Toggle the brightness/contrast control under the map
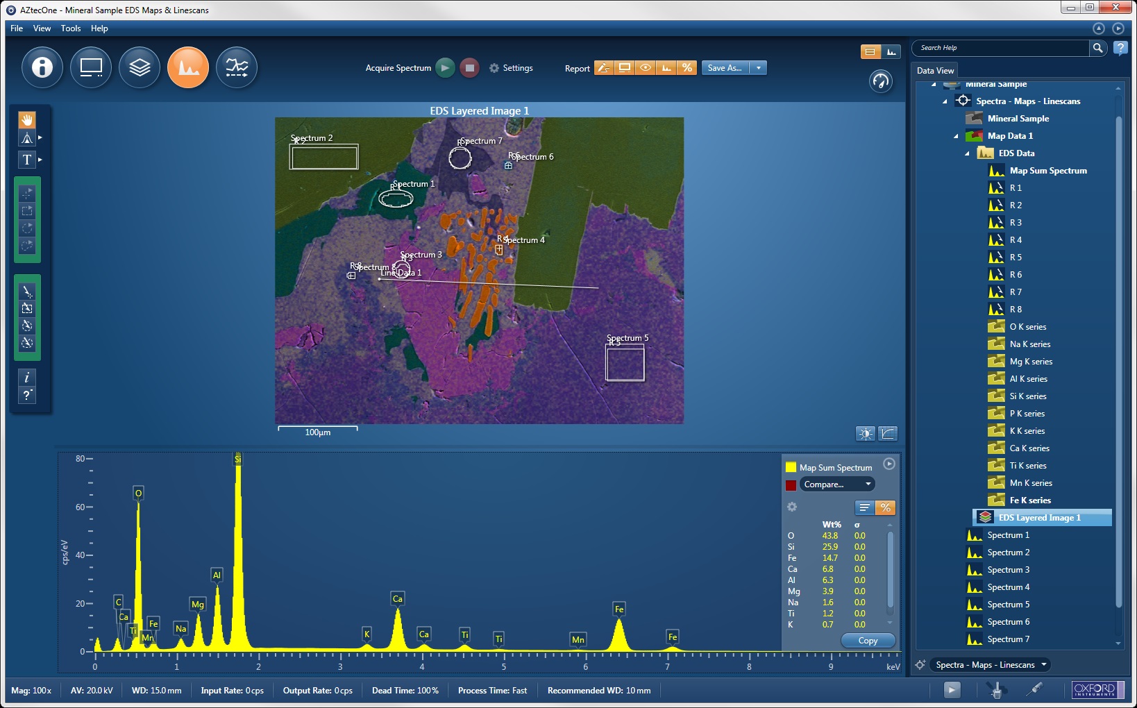The image size is (1137, 708). pyautogui.click(x=866, y=433)
